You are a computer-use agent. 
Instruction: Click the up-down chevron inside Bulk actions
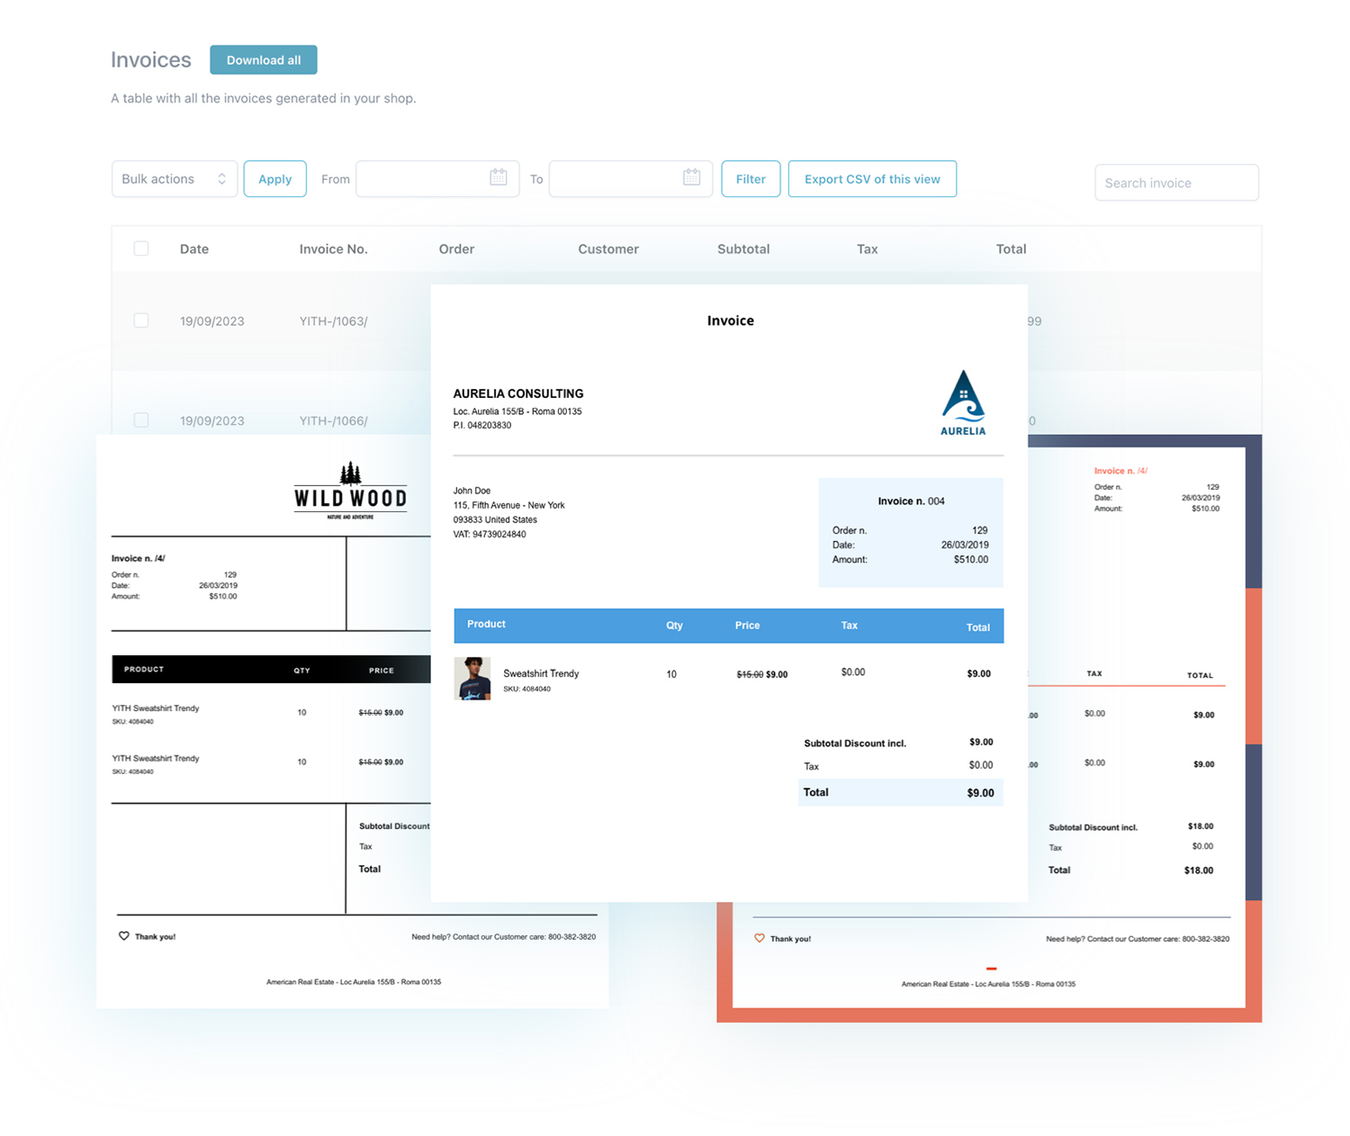(223, 178)
